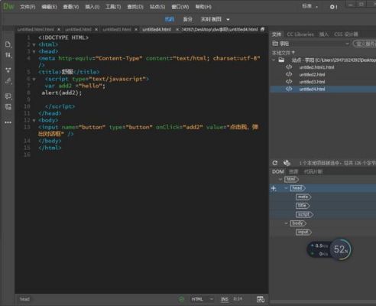Open the 帮助(H) menu
Screen dimensions: 376x306
tap(203, 7)
